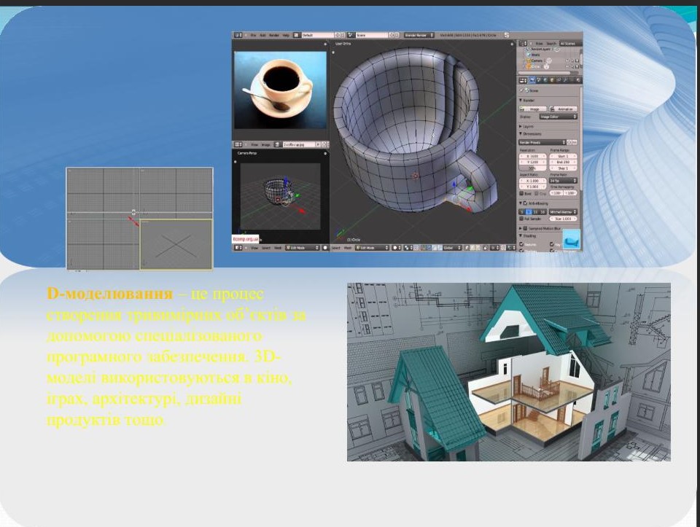Image resolution: width=700 pixels, height=527 pixels.
Task: Open the Edit Mode dropdown in main viewport
Action: [x=372, y=248]
